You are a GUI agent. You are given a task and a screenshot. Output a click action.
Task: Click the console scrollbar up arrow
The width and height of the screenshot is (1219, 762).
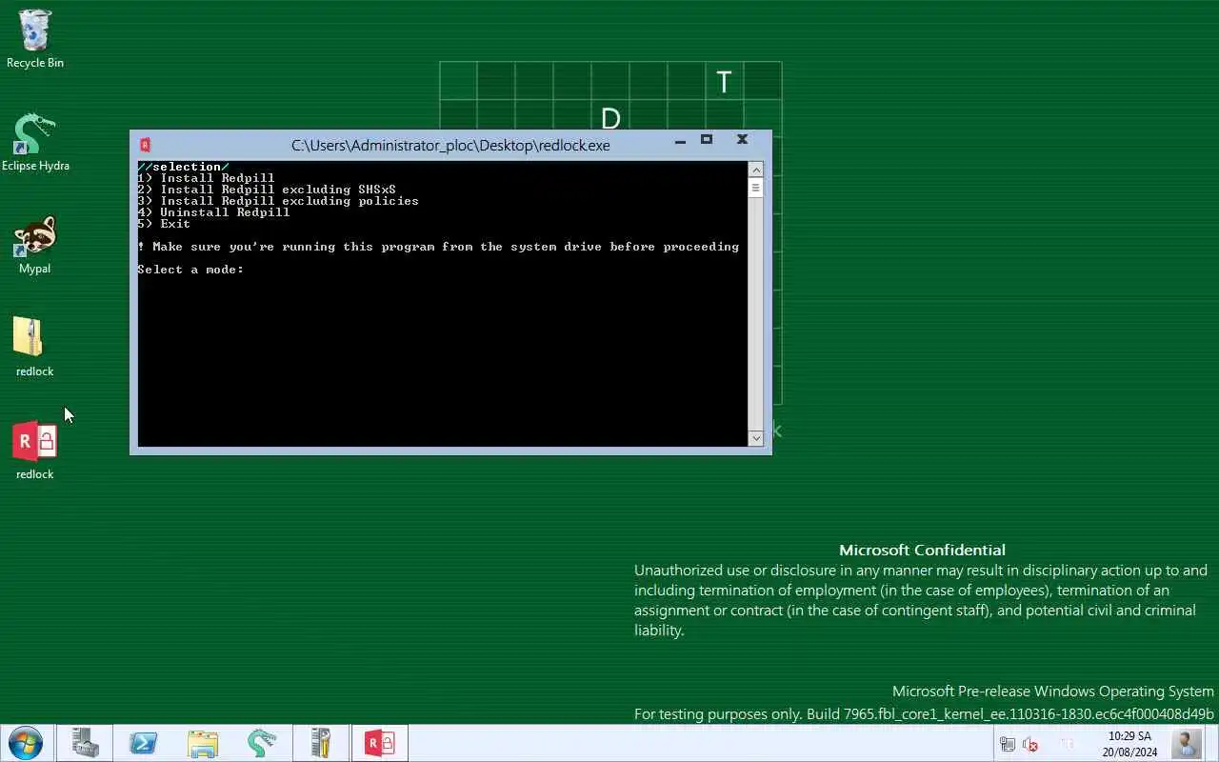(x=756, y=170)
